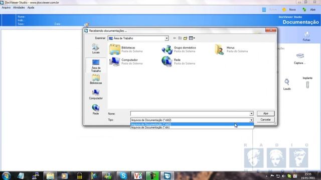Open the Laudo icon
This screenshot has height=180, width=321.
tap(287, 84)
